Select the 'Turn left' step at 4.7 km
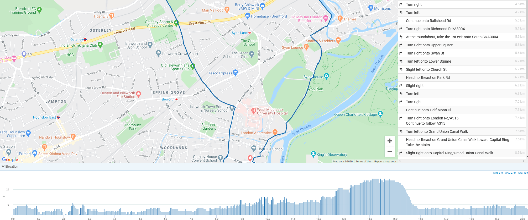 pyautogui.click(x=462, y=13)
